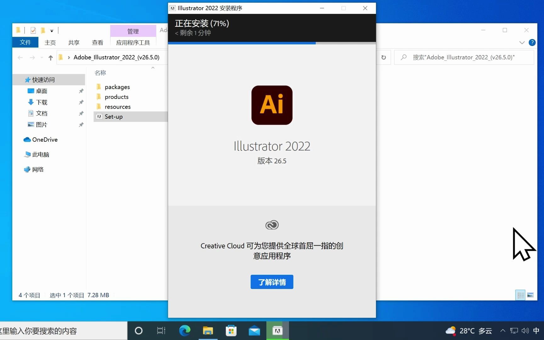Select the products folder
The height and width of the screenshot is (340, 544).
[x=116, y=97]
